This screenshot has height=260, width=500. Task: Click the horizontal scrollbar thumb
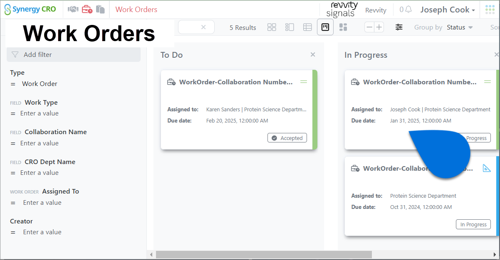pos(264,254)
